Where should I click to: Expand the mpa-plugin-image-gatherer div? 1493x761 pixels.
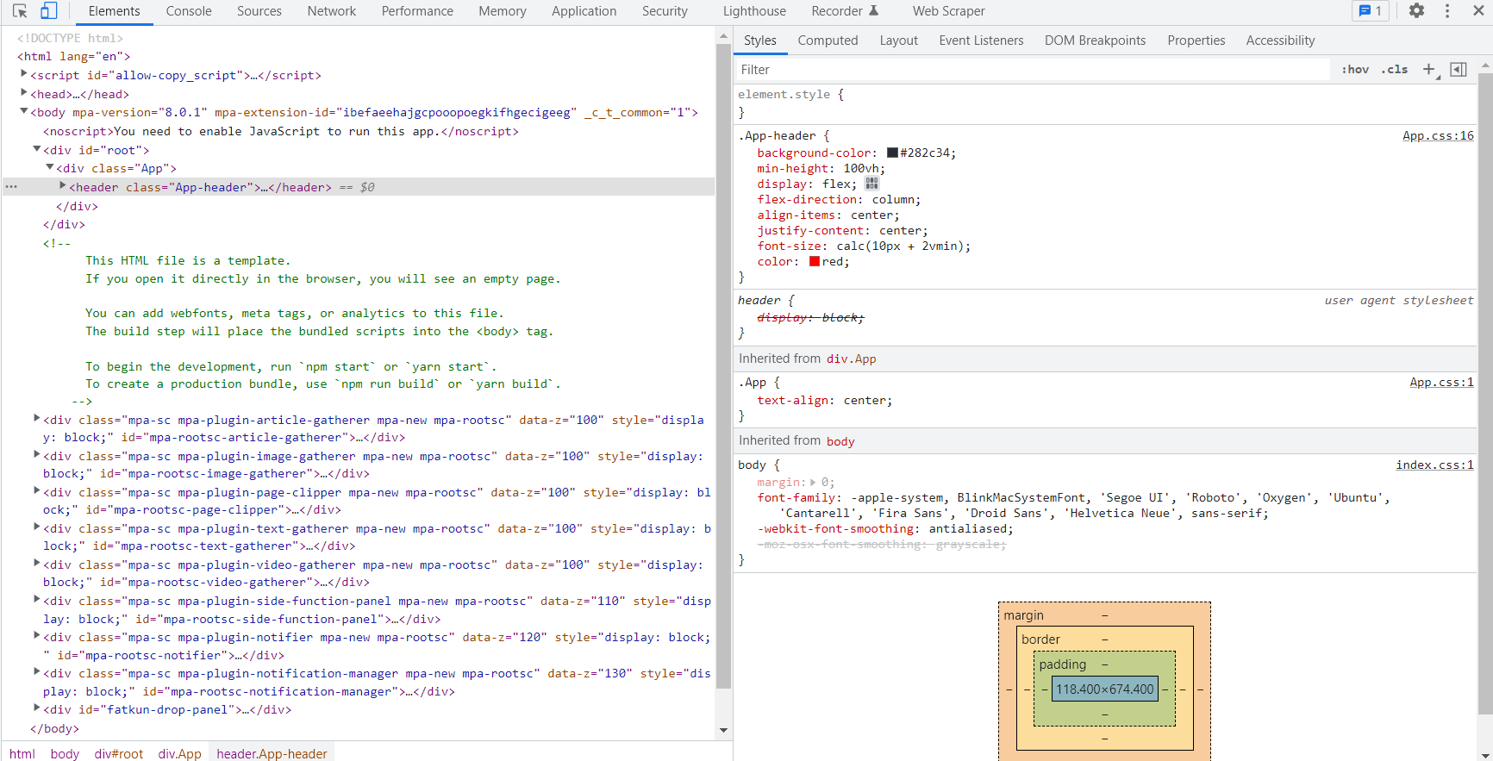coord(37,455)
